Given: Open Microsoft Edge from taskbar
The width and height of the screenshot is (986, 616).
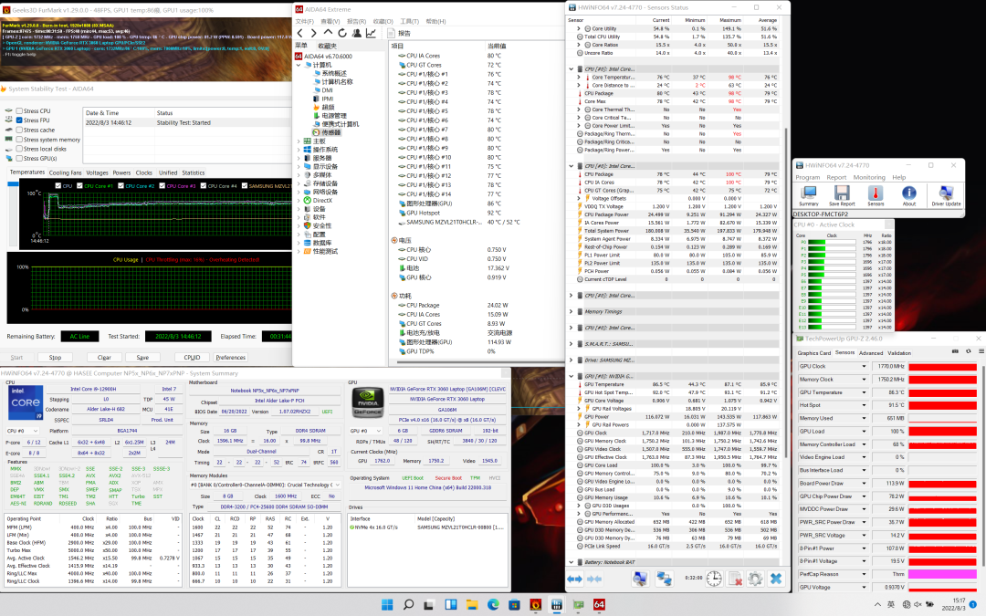Looking at the screenshot, I should pyautogui.click(x=493, y=605).
